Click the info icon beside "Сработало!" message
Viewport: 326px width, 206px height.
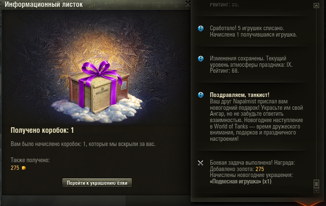click(201, 29)
